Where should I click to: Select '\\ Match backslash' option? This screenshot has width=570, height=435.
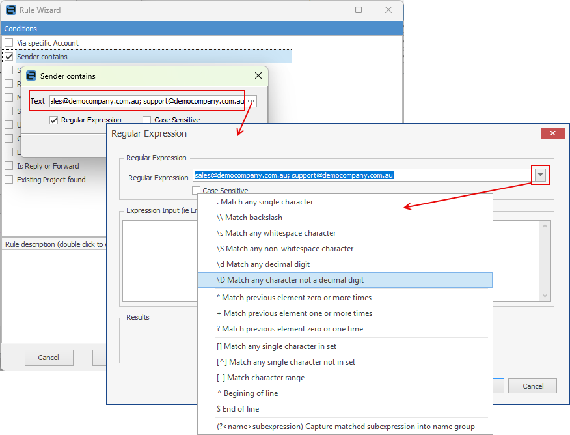click(345, 218)
